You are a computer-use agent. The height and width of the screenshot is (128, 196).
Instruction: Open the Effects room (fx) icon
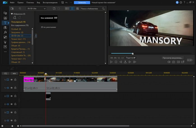pyautogui.click(x=5, y=32)
